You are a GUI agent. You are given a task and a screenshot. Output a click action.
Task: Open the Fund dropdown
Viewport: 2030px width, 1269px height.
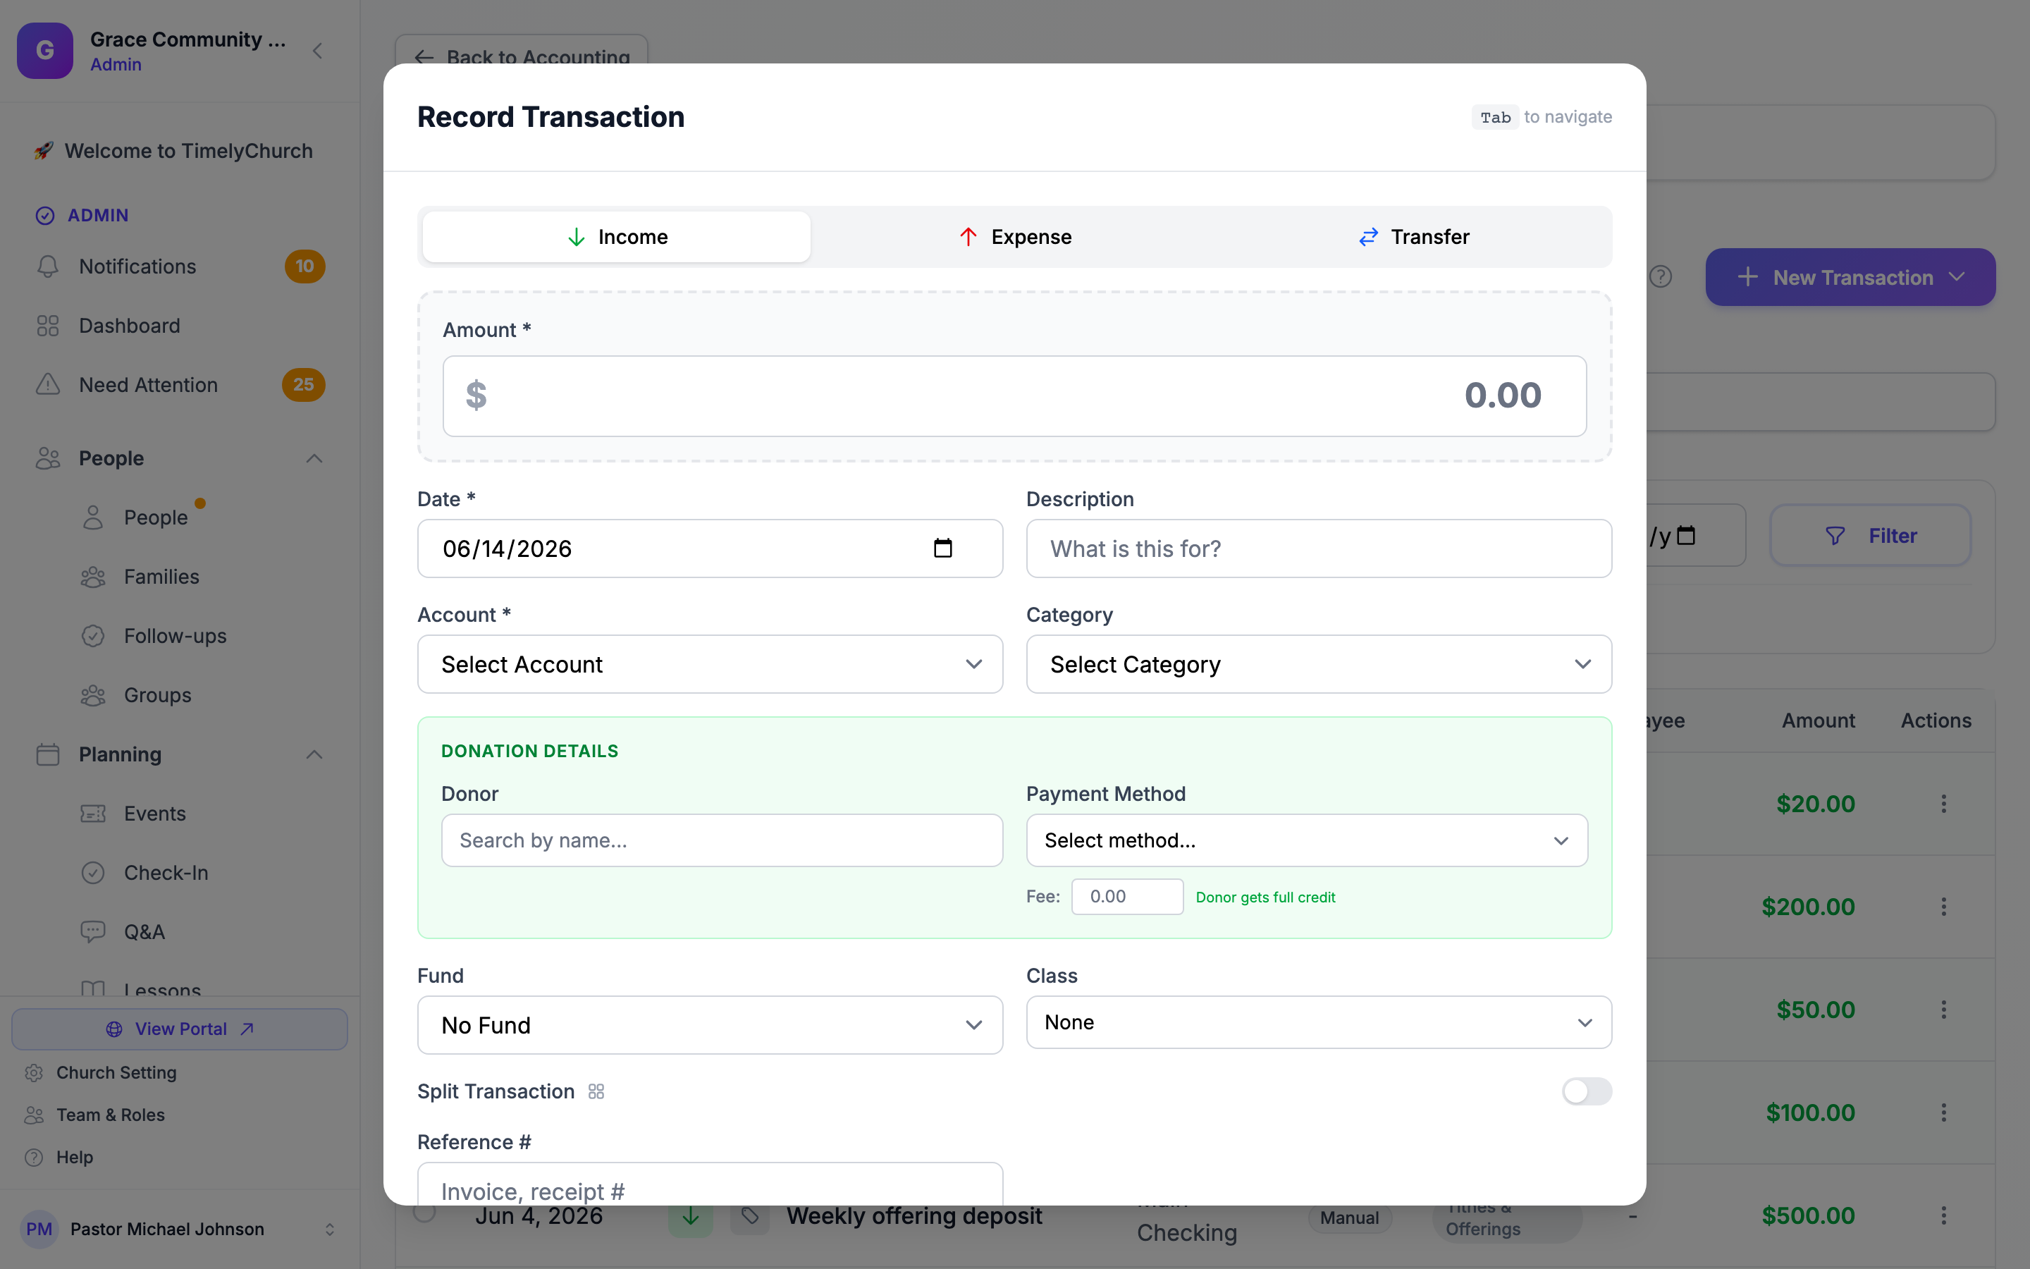point(710,1025)
